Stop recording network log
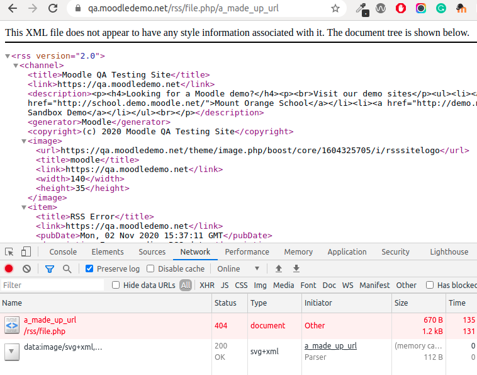The image size is (477, 375). click(x=9, y=268)
